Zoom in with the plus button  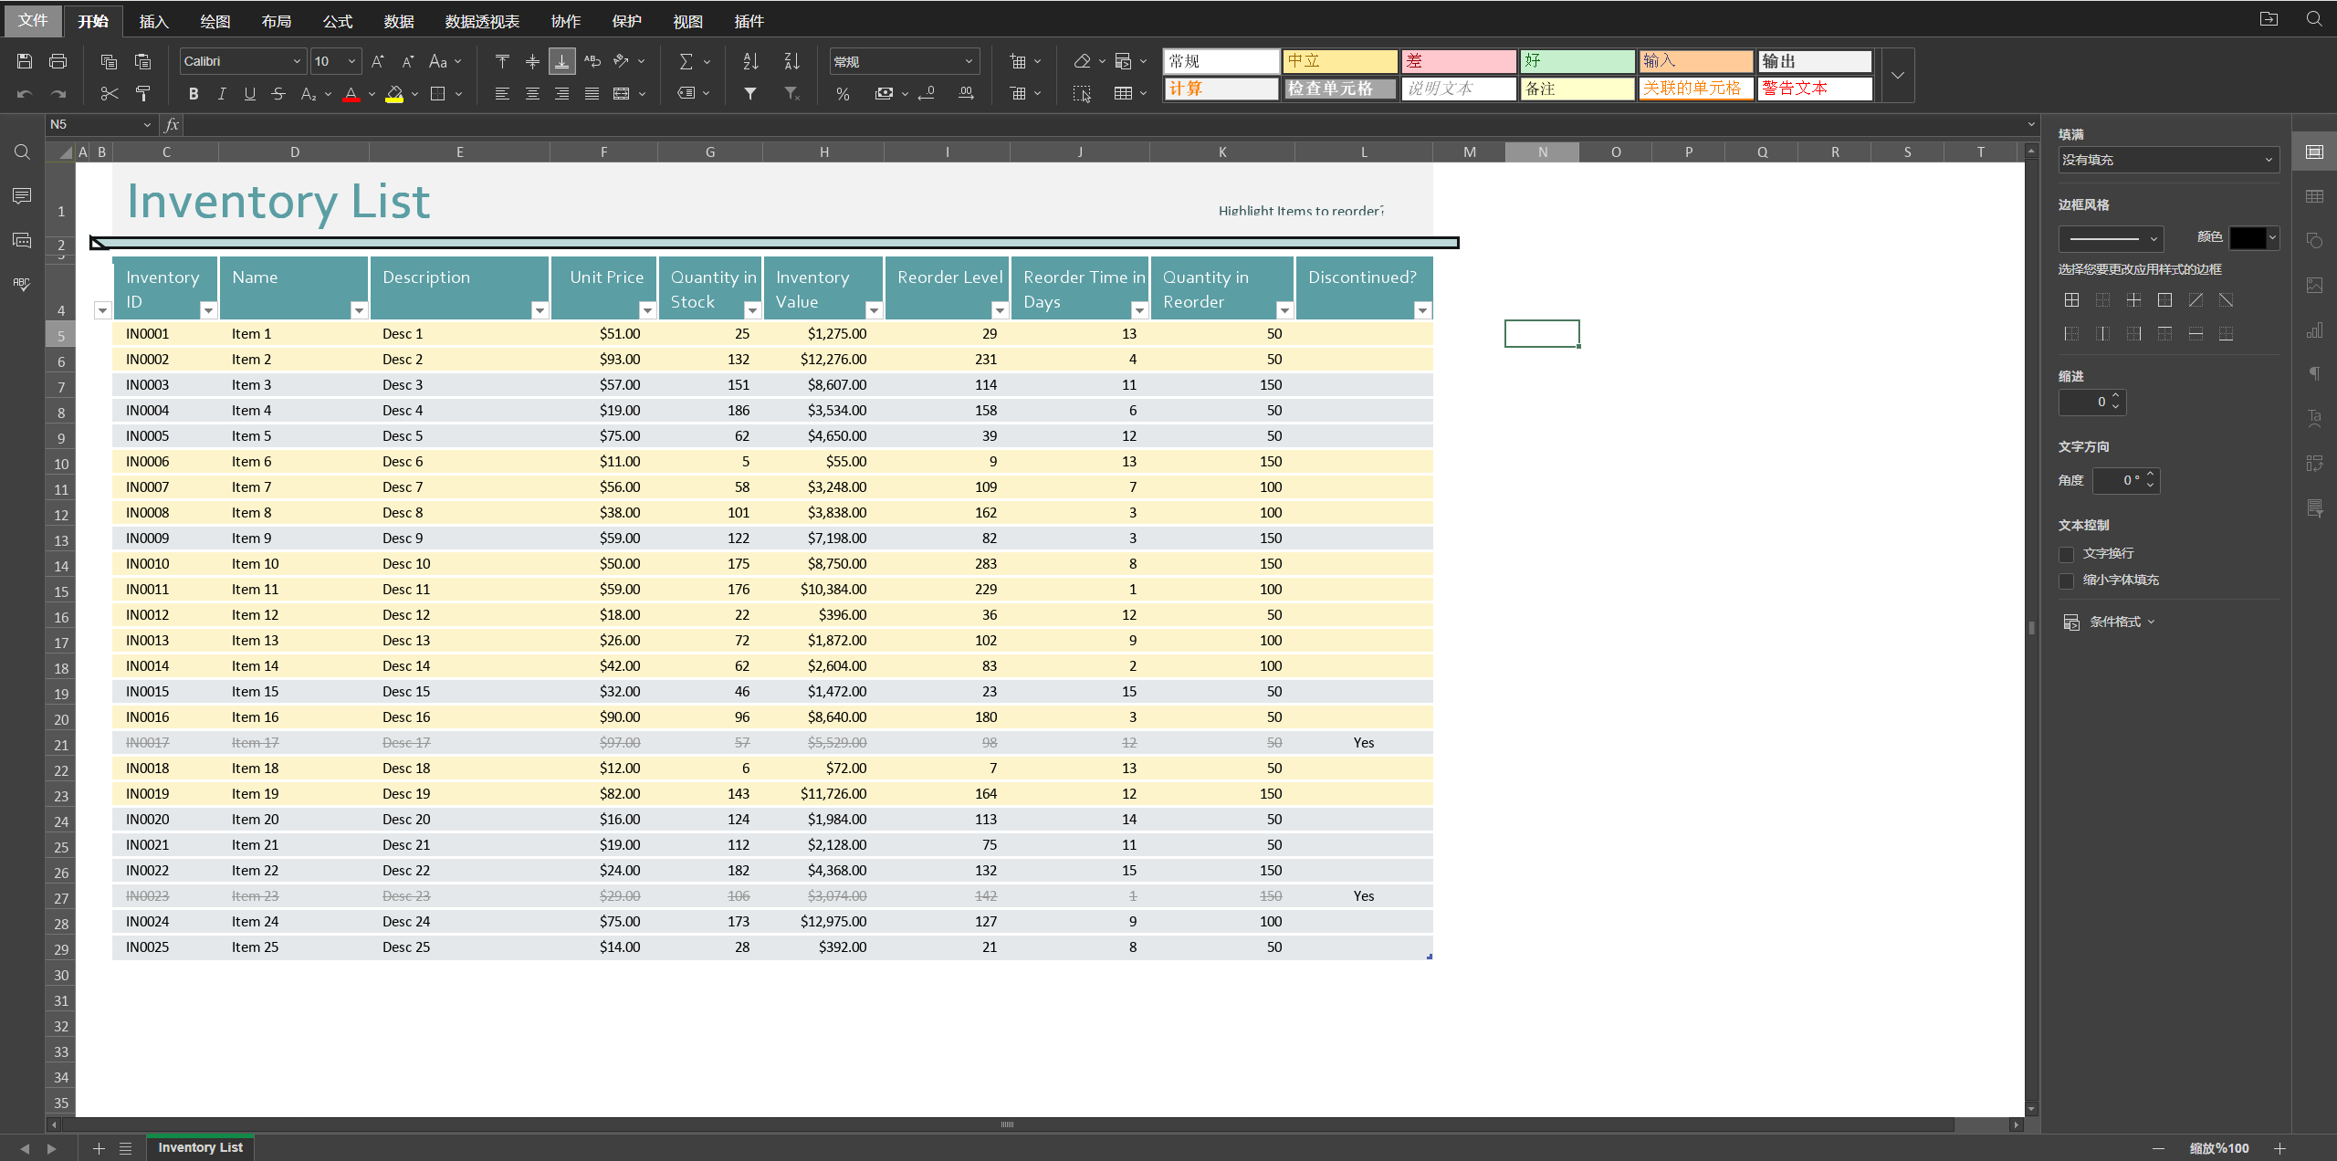[2279, 1148]
